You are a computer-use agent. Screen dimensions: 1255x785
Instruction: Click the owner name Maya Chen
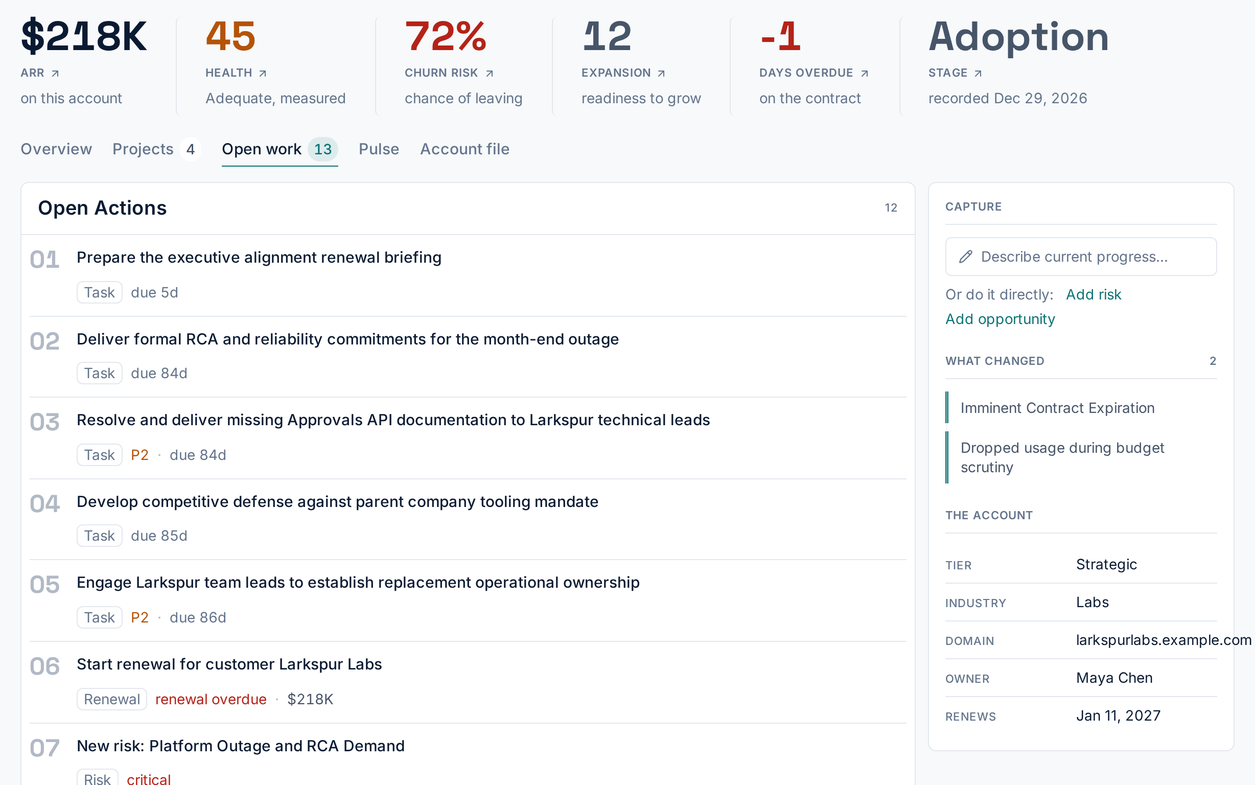pyautogui.click(x=1114, y=678)
